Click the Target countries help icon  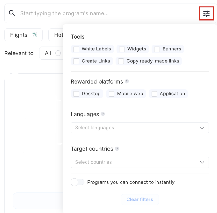point(117,149)
